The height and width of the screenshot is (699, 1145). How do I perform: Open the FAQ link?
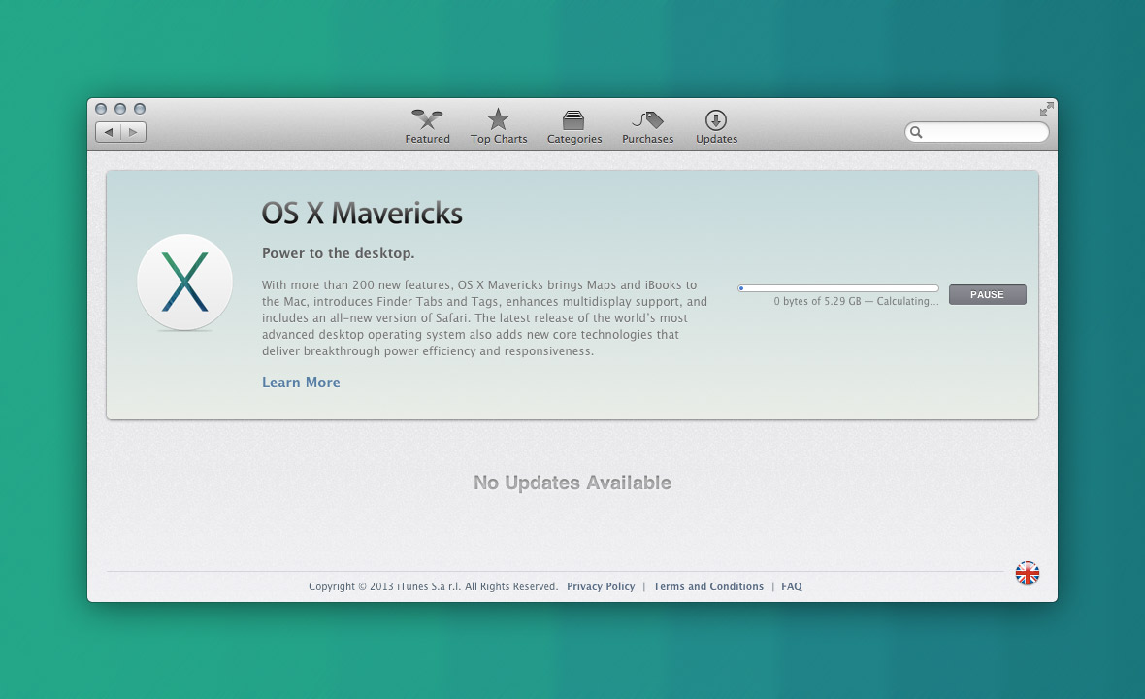(792, 586)
